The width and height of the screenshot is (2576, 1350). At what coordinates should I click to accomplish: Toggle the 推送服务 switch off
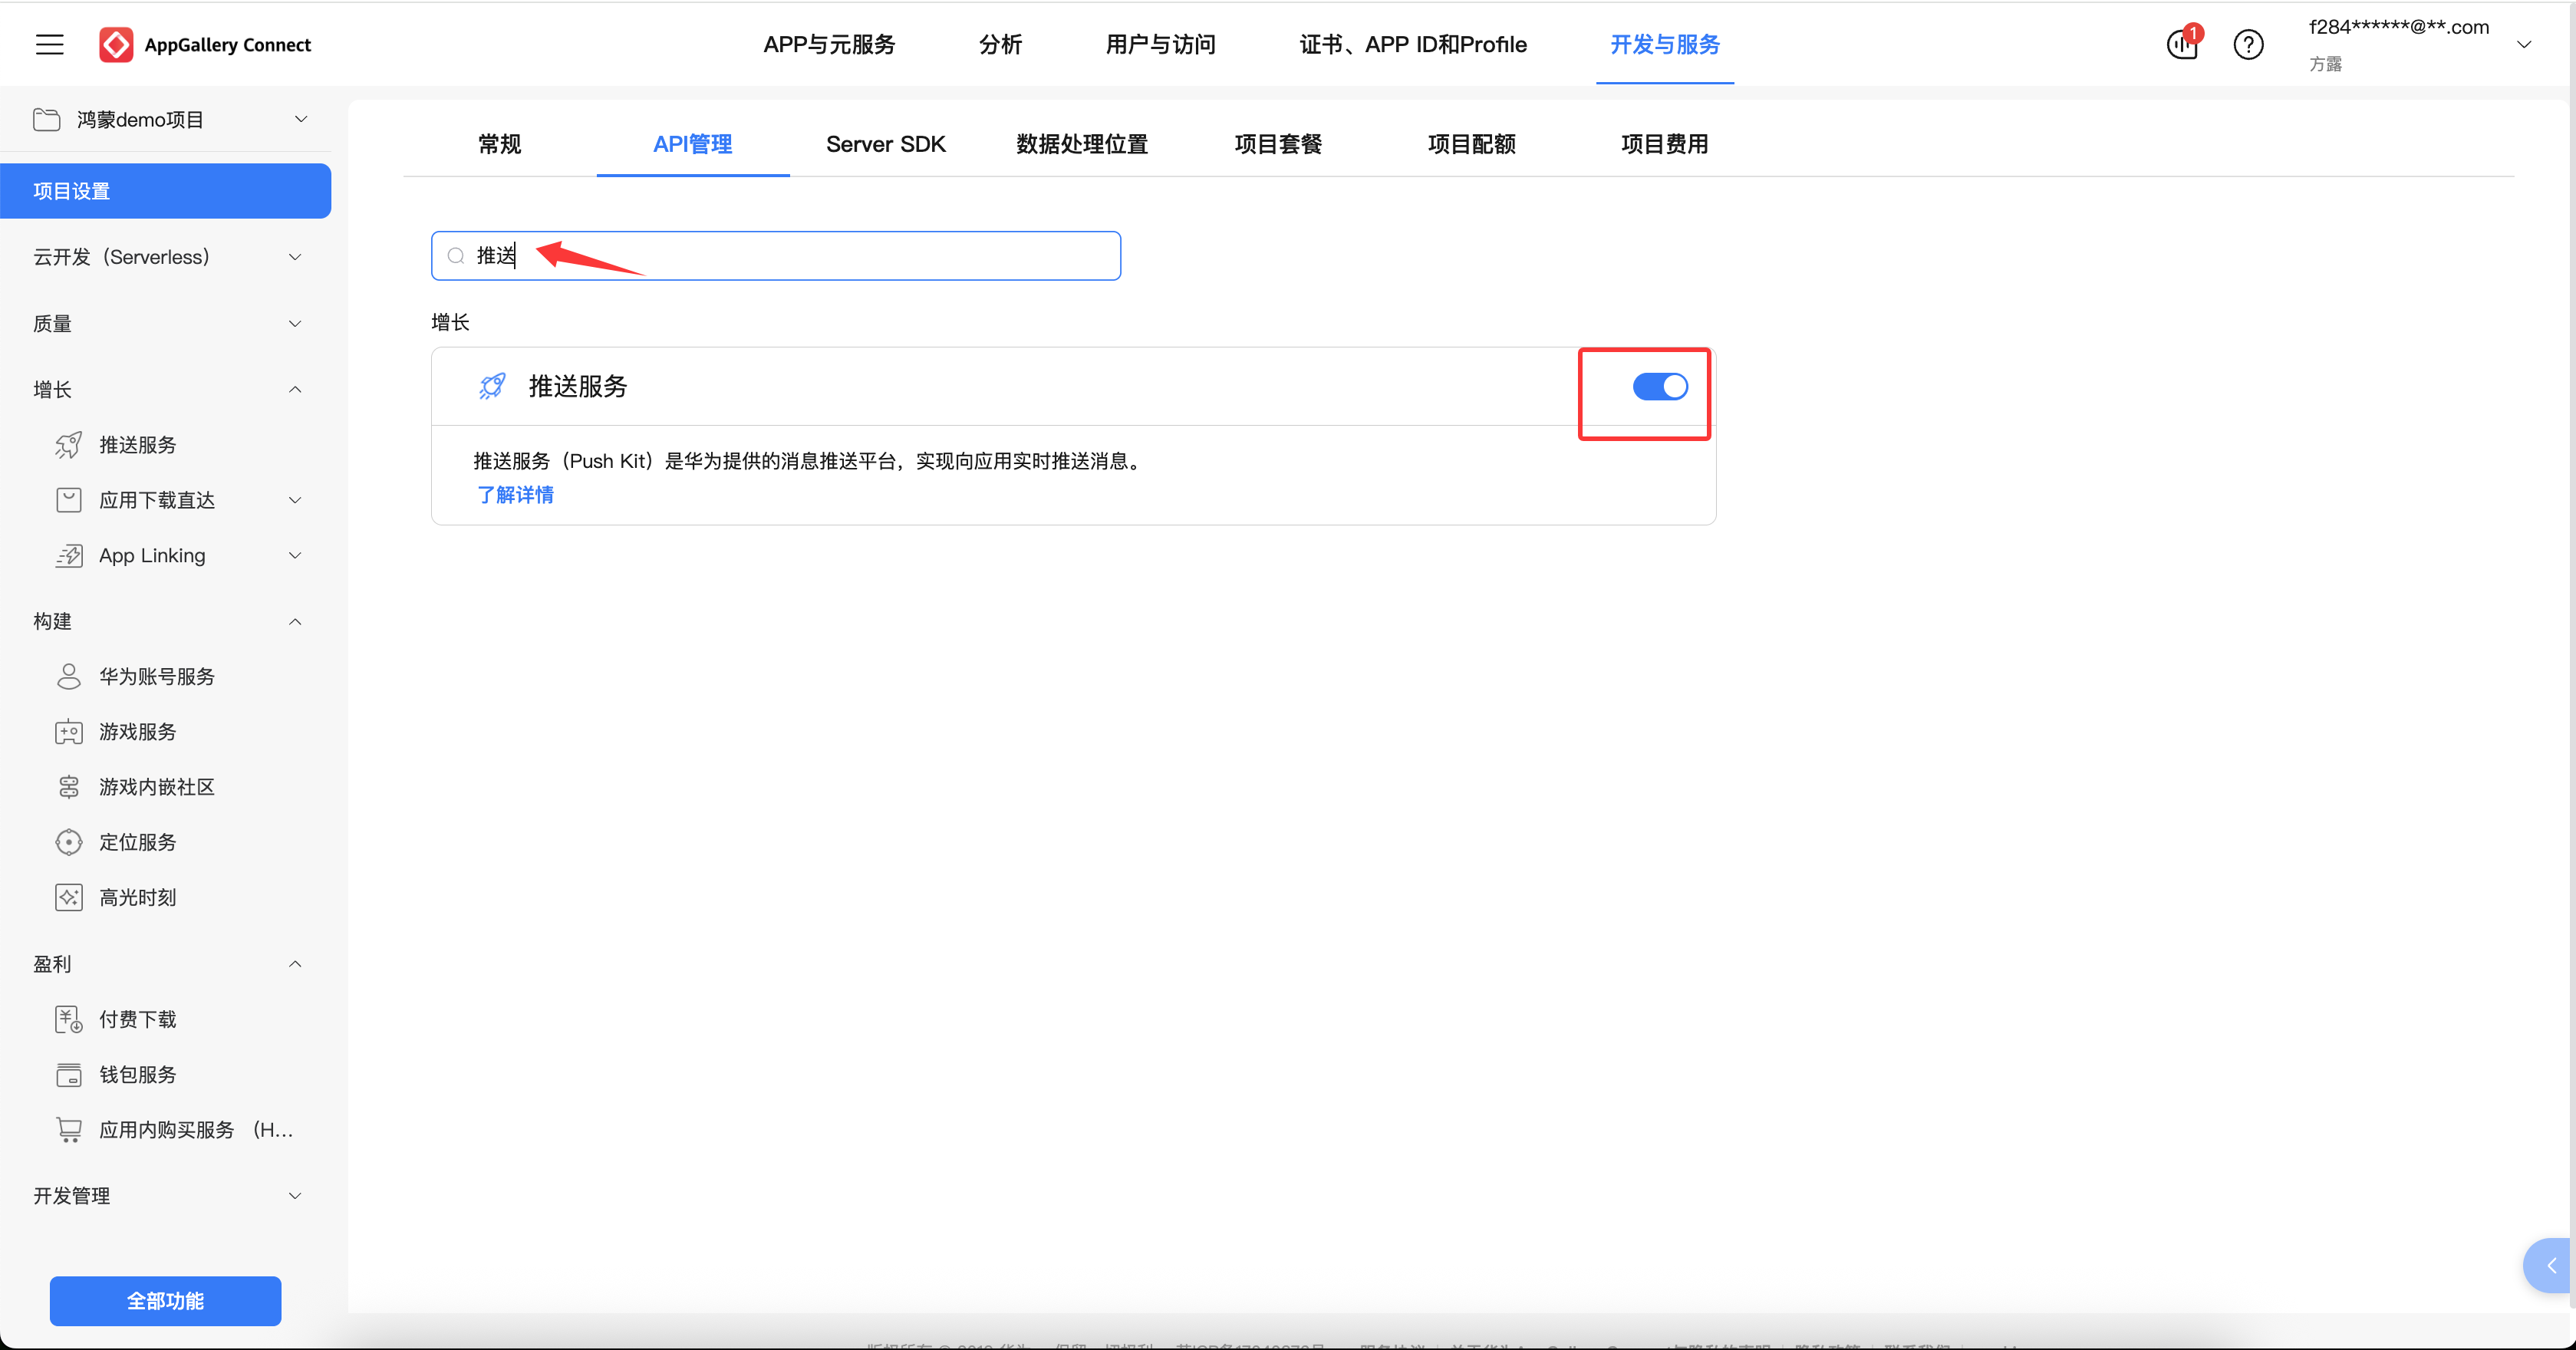[x=1659, y=387]
